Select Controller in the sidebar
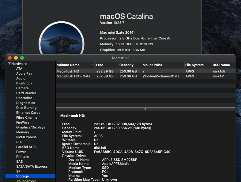This screenshot has height=182, width=241. [24, 98]
